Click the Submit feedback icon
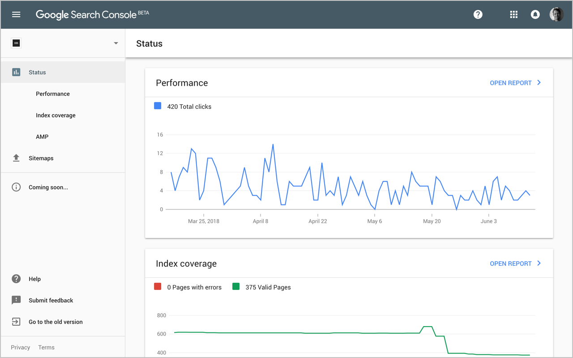The height and width of the screenshot is (358, 573). pyautogui.click(x=16, y=300)
